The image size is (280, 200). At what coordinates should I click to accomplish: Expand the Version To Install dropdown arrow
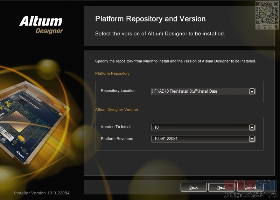(252, 127)
